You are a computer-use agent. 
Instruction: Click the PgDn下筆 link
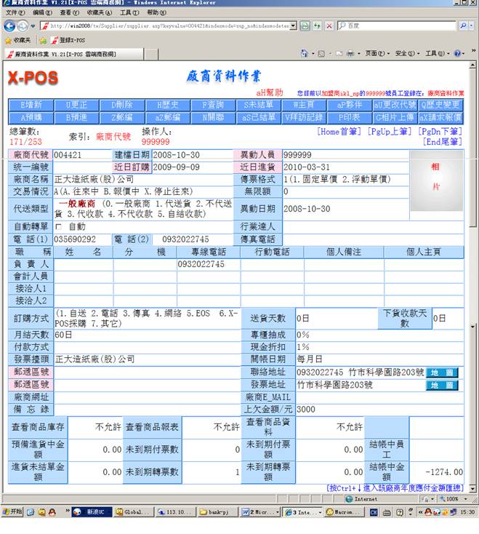click(440, 132)
